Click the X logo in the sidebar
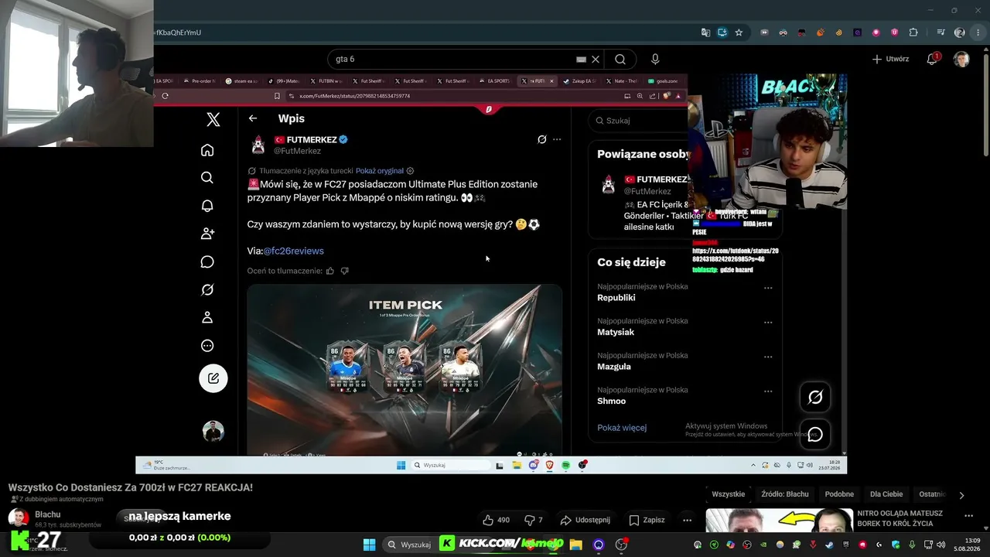 point(213,119)
